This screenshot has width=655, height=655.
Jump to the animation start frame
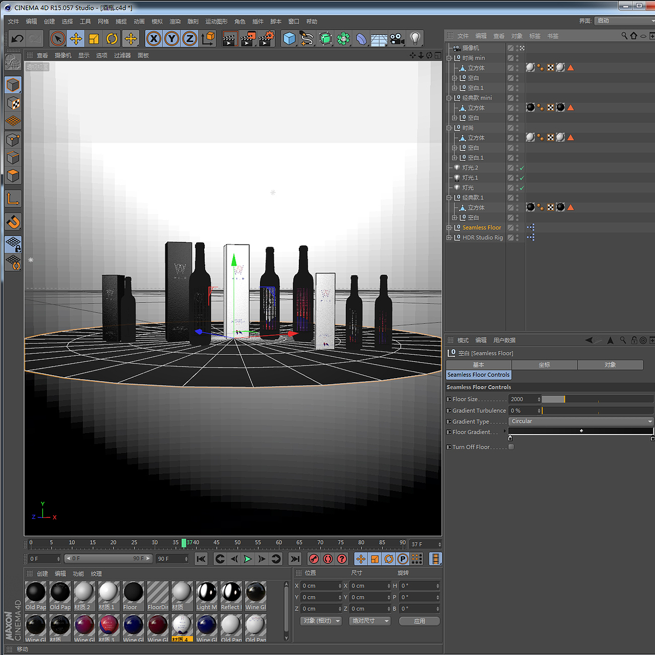pyautogui.click(x=201, y=559)
